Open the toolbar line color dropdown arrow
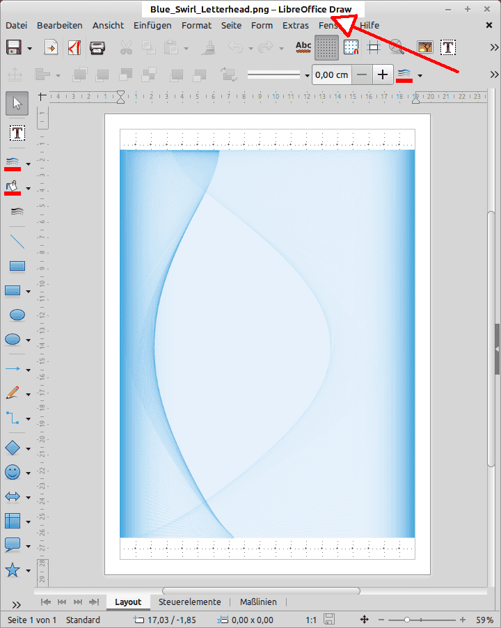This screenshot has width=501, height=628. pyautogui.click(x=420, y=75)
